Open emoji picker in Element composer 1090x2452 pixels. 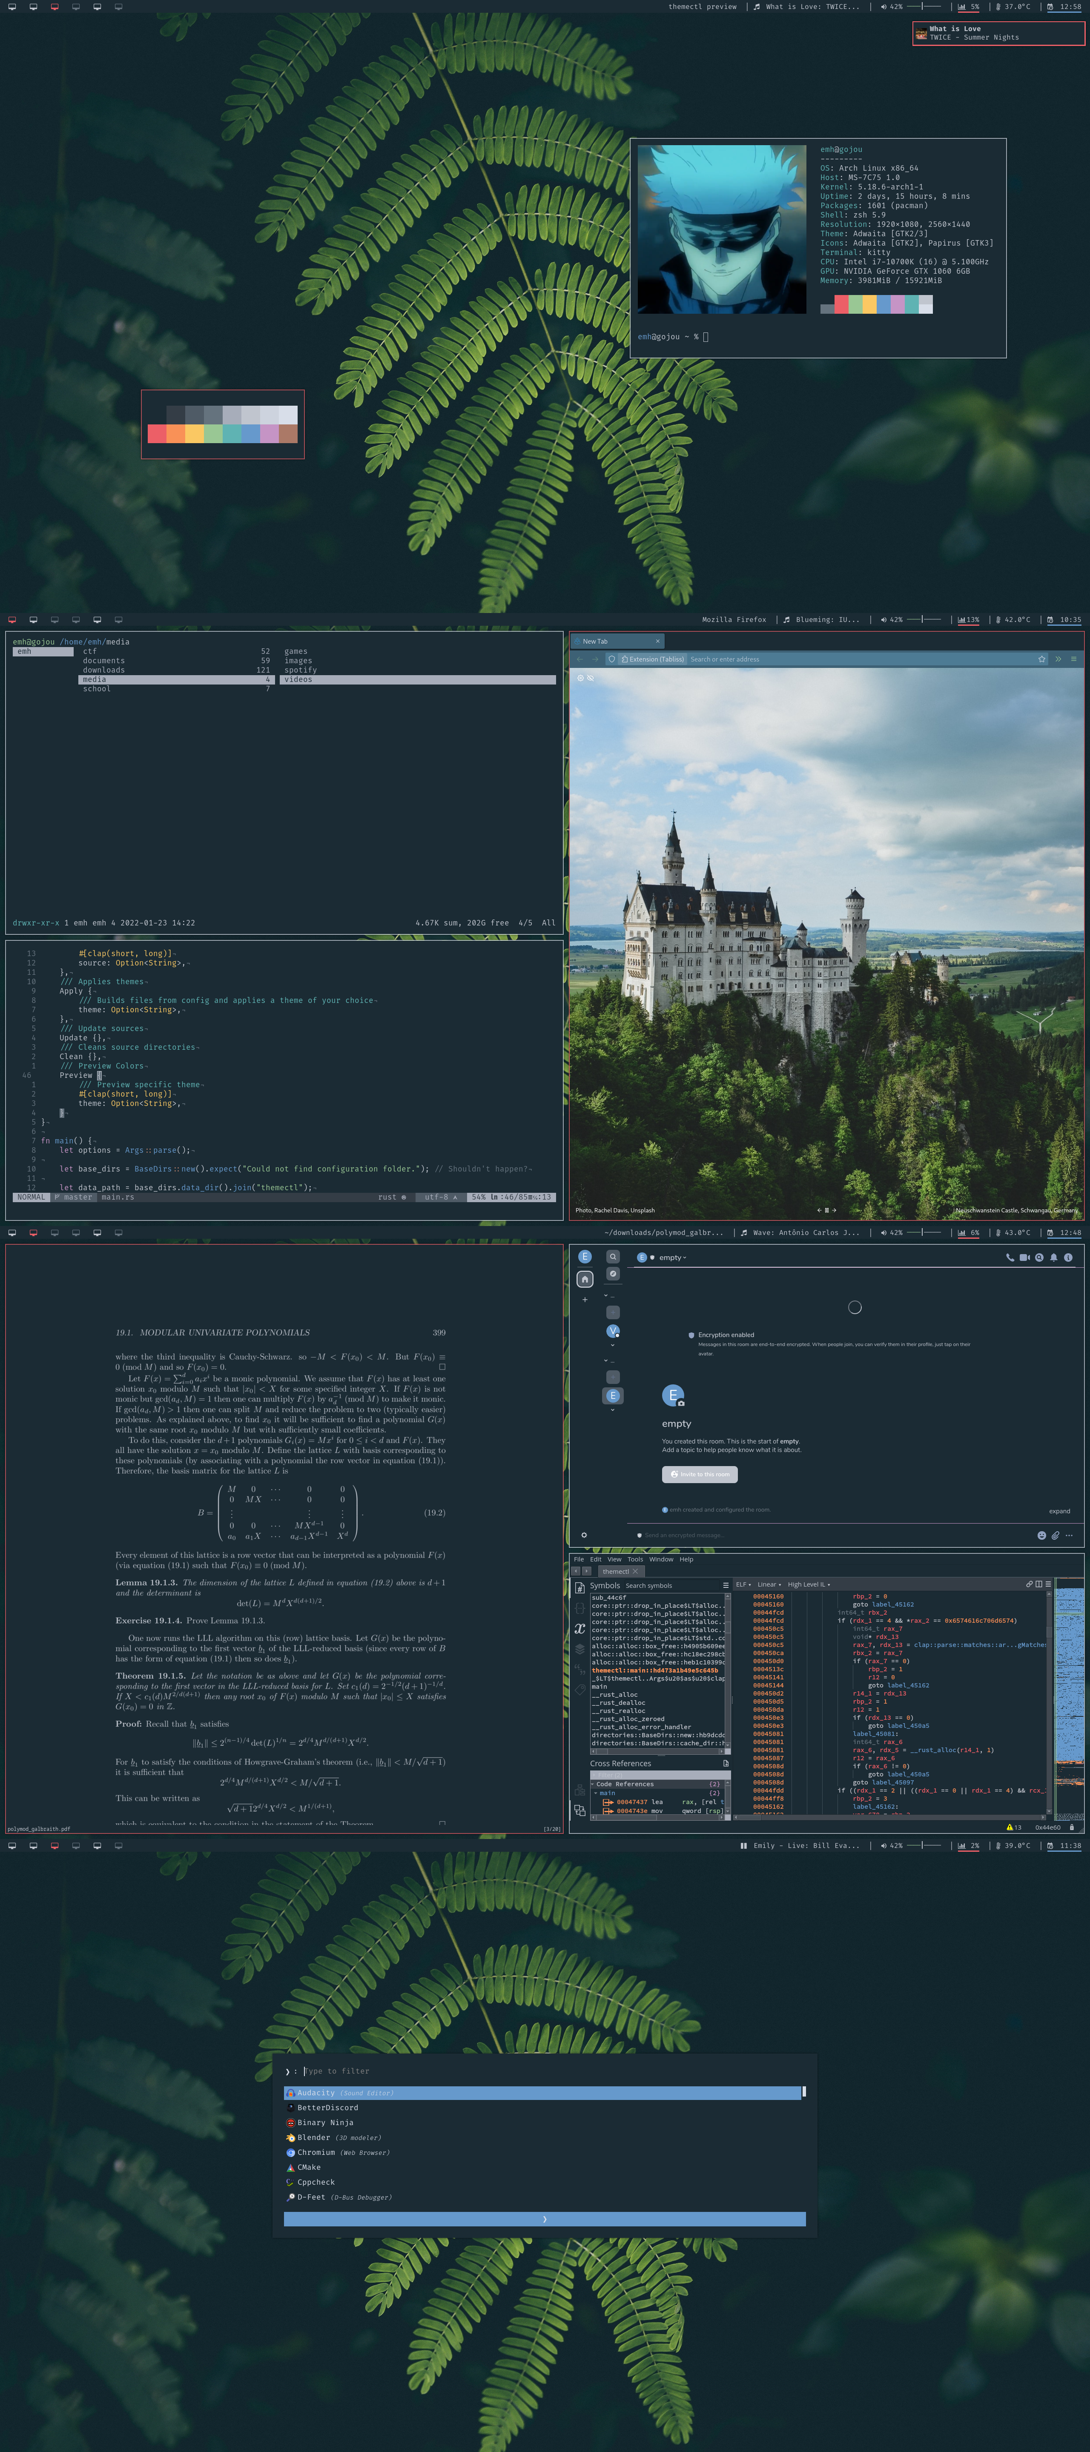pos(1041,1535)
